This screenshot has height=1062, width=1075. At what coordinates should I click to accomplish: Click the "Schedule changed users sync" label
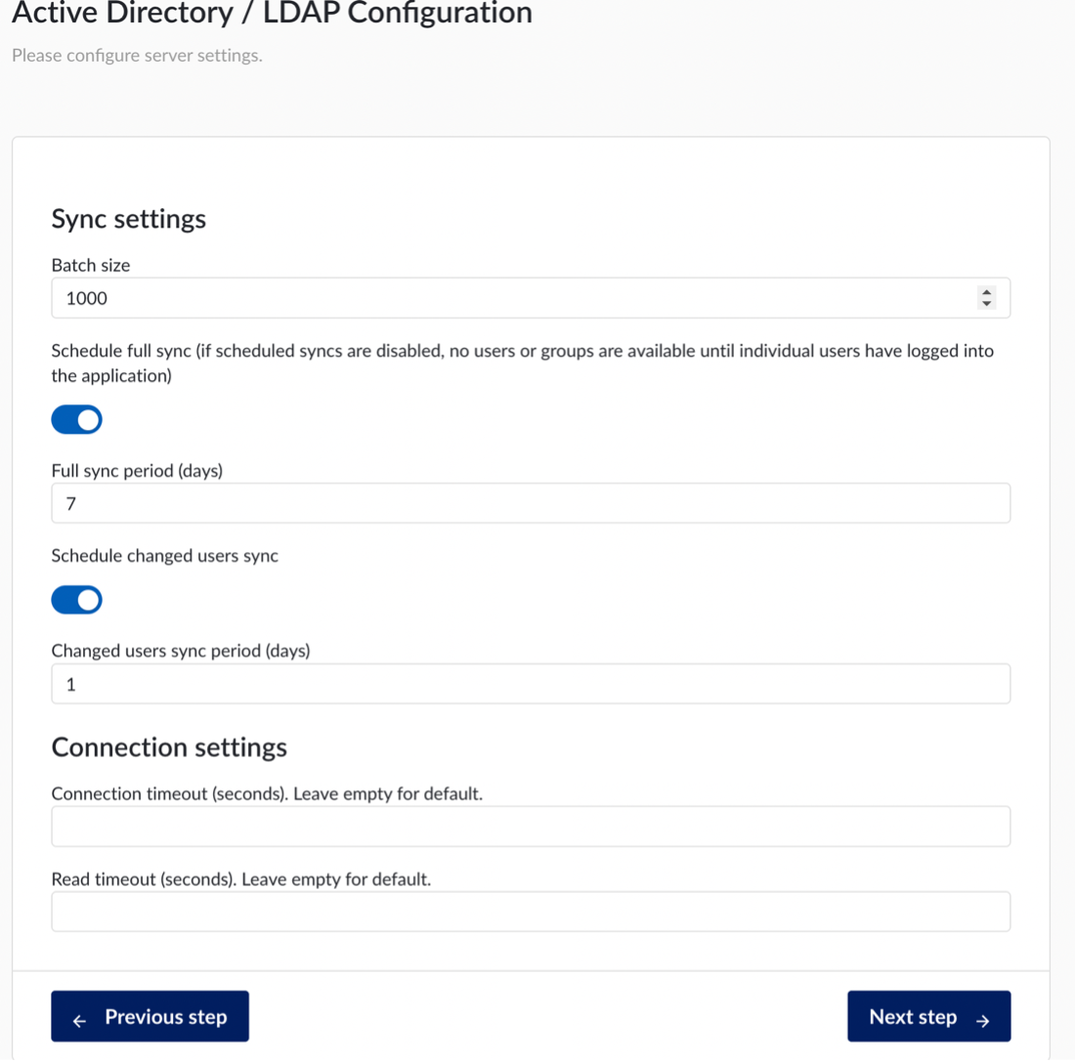tap(164, 555)
